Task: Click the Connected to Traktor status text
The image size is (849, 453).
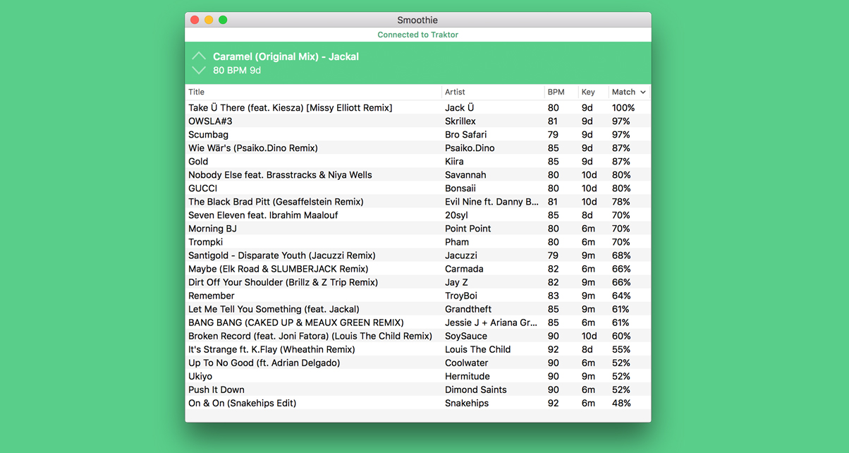Action: click(418, 35)
